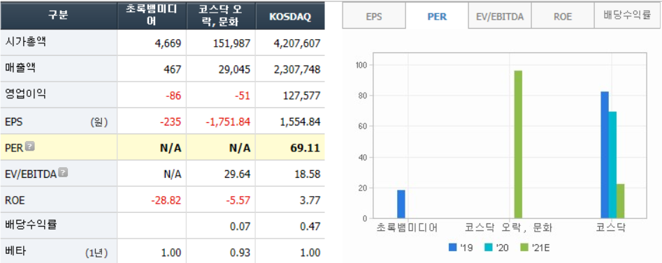Click EPS value -1,751.84

pyautogui.click(x=228, y=122)
